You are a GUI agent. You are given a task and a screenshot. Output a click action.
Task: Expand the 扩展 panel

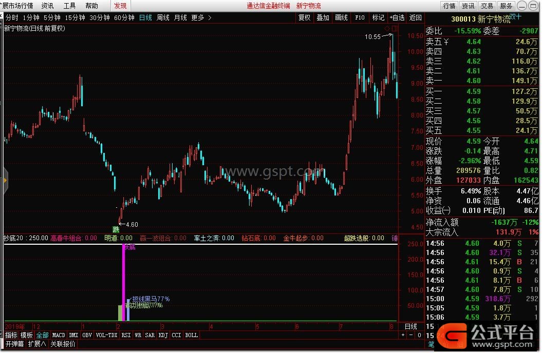37,344
